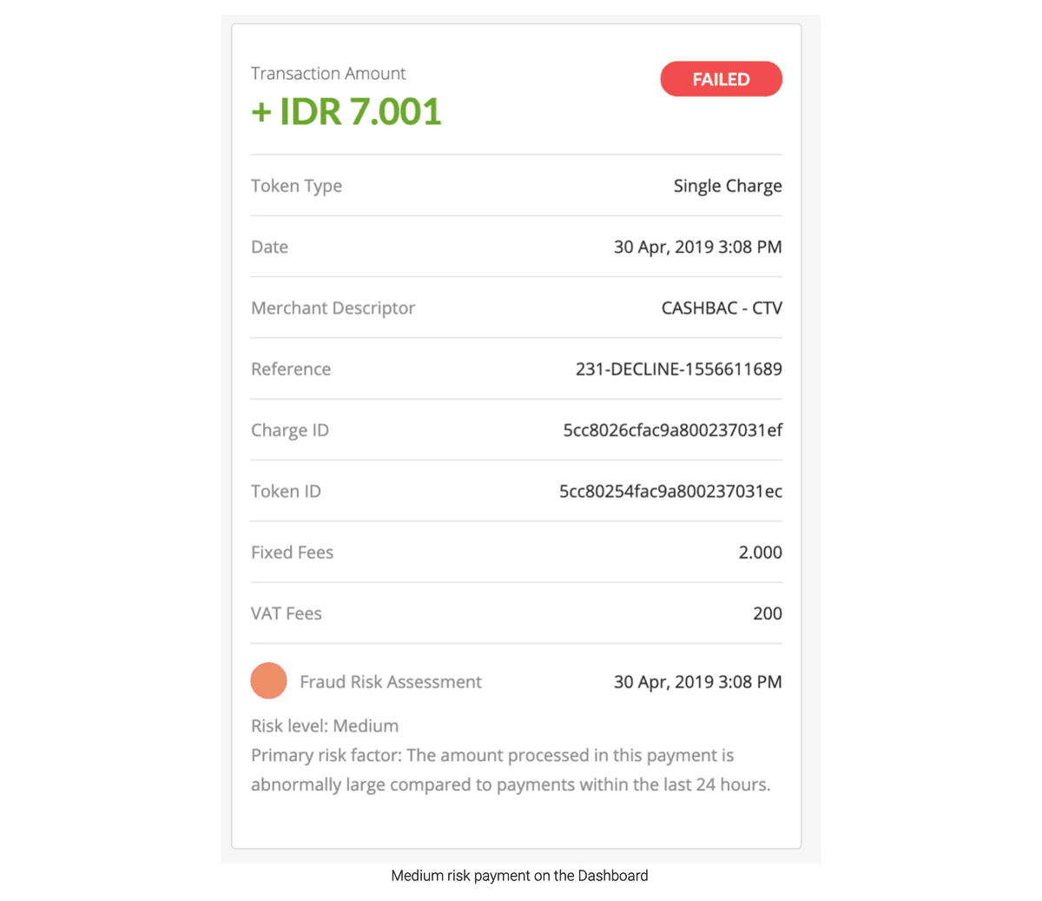This screenshot has height=901, width=1042.
Task: Click the Token ID value 5cc80254fac9a800237031ec
Action: tap(670, 491)
